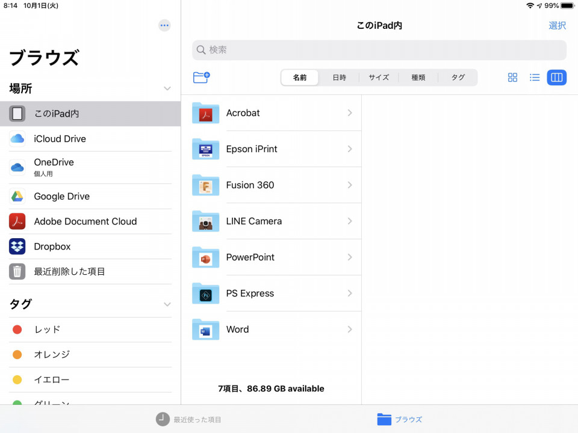This screenshot has width=578, height=433.
Task: Expand the Word row chevron
Action: pyautogui.click(x=350, y=329)
